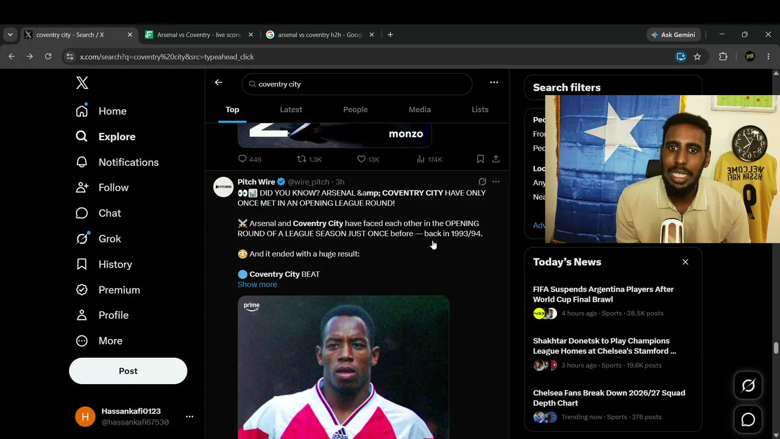The image size is (780, 439).
Task: Switch to the Media tab
Action: [x=420, y=110]
